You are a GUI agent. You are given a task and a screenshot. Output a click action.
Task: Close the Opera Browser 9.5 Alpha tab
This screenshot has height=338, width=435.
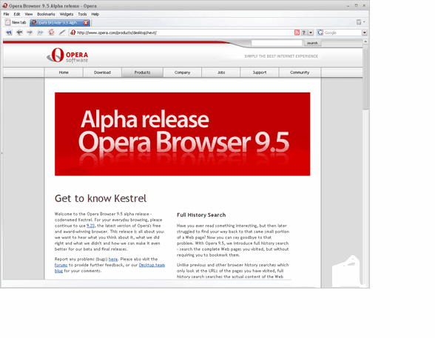(86, 23)
